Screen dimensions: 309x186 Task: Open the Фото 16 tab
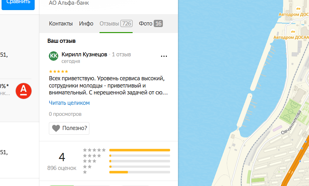pyautogui.click(x=151, y=24)
